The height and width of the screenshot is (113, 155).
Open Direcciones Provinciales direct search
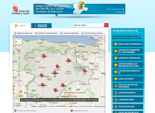pos(128,44)
